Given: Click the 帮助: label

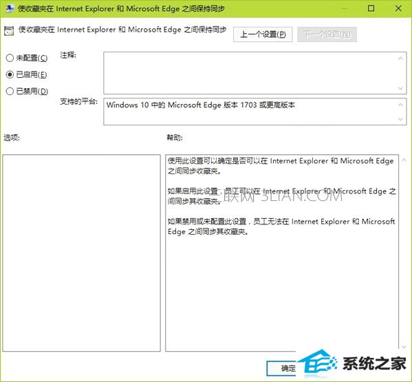Looking at the screenshot, I should click(x=175, y=138).
